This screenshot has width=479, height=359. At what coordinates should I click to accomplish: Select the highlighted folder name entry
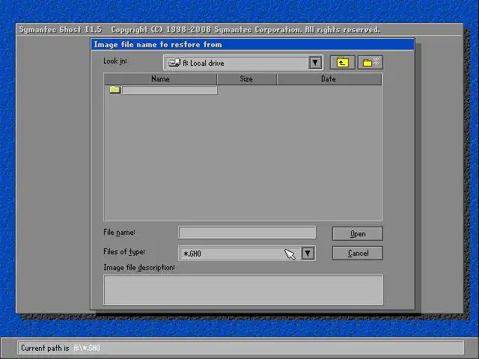(169, 90)
